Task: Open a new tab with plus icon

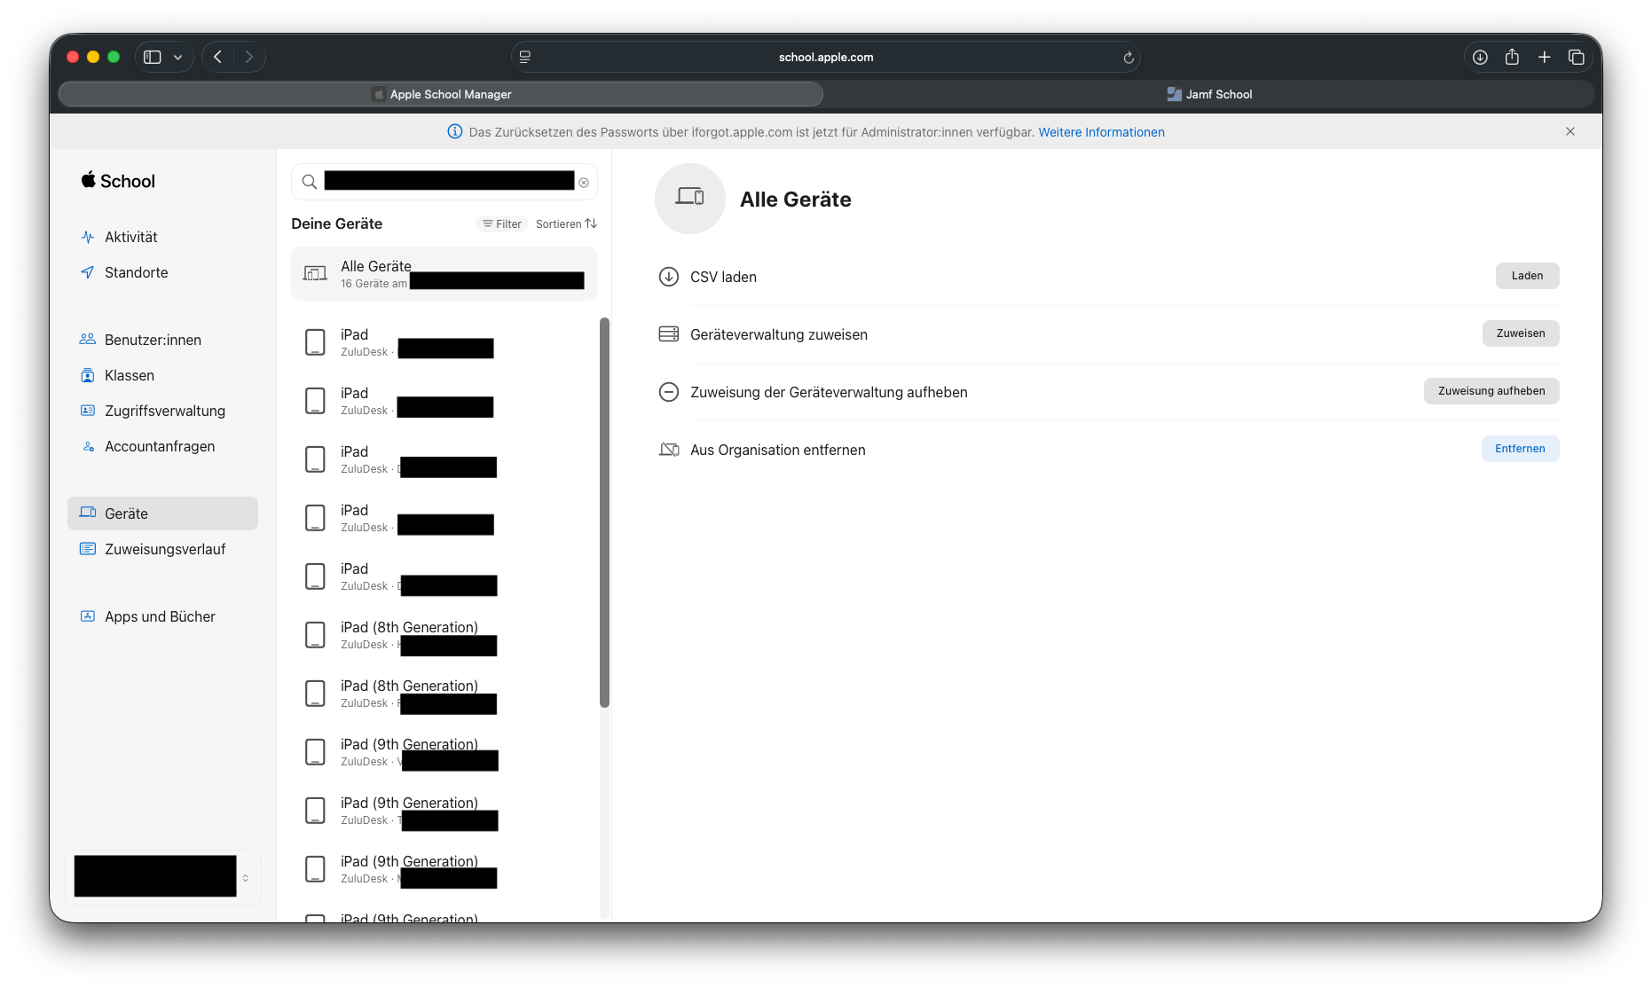Action: pyautogui.click(x=1544, y=57)
